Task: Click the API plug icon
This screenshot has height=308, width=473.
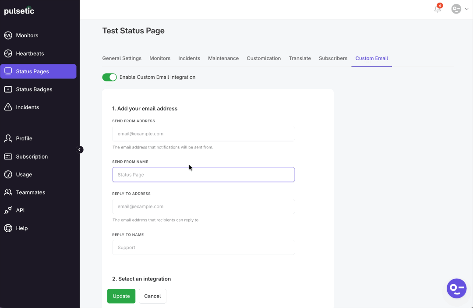Action: [8, 210]
